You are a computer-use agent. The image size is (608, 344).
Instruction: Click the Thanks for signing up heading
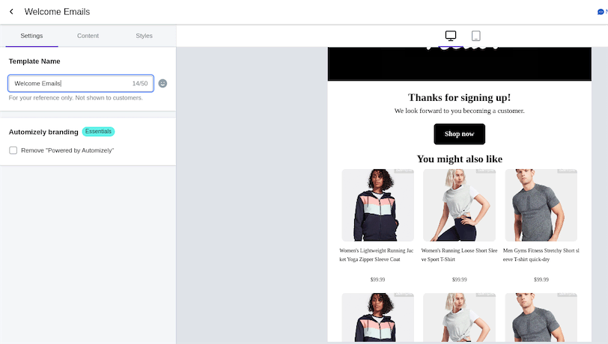(459, 97)
